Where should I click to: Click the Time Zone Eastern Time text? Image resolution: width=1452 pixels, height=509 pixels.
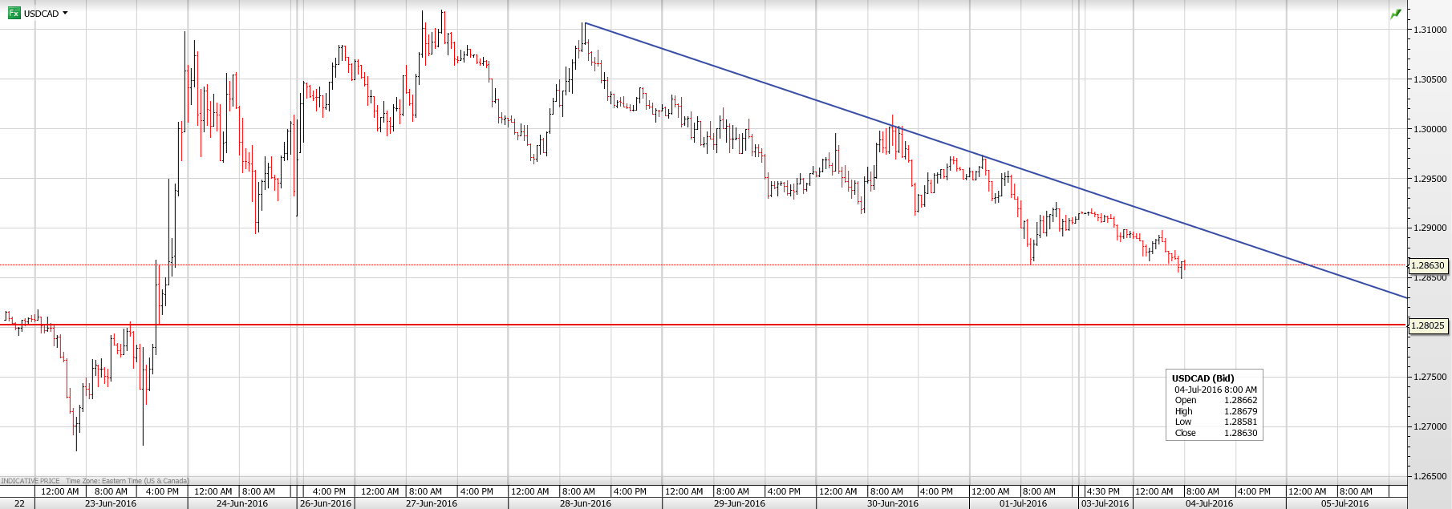(127, 481)
